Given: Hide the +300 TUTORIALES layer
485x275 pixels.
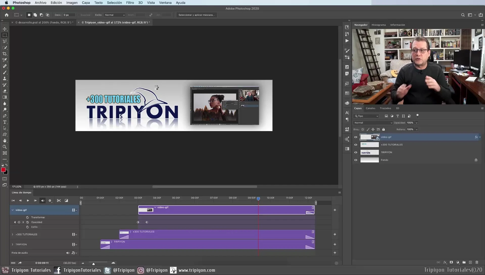Looking at the screenshot, I should (356, 145).
